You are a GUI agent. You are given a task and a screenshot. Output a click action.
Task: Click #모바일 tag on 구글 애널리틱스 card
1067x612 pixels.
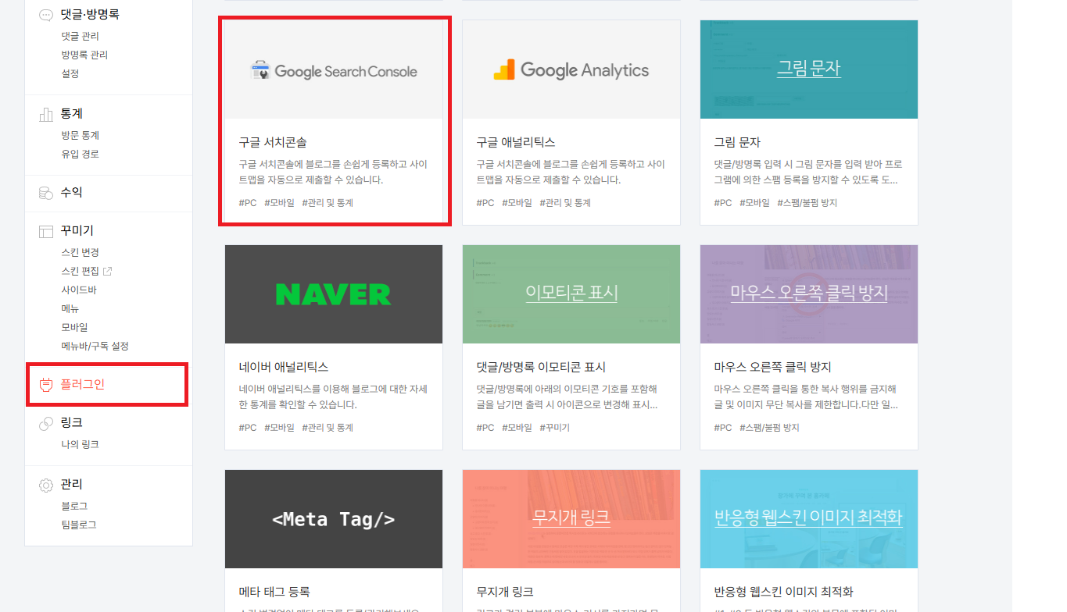517,203
